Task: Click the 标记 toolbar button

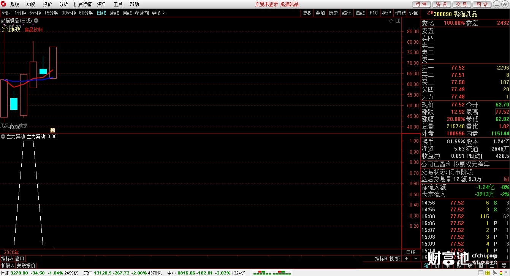Action: (387, 13)
